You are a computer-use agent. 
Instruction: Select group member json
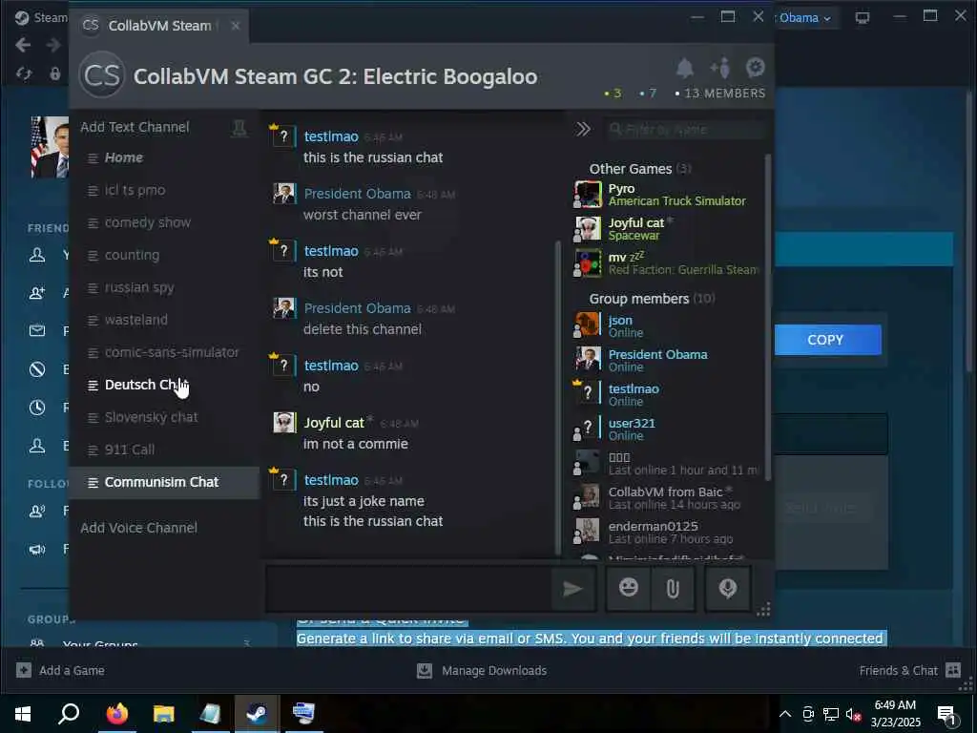click(x=667, y=325)
